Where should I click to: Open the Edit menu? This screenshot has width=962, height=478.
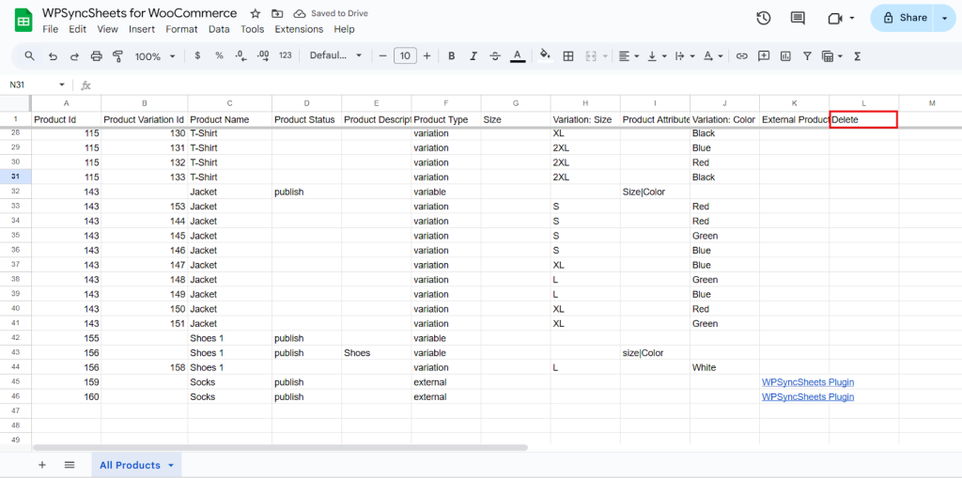(x=77, y=29)
